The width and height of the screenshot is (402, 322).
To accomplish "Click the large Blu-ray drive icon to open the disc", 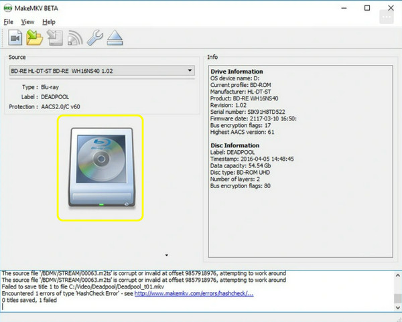I will click(x=100, y=168).
